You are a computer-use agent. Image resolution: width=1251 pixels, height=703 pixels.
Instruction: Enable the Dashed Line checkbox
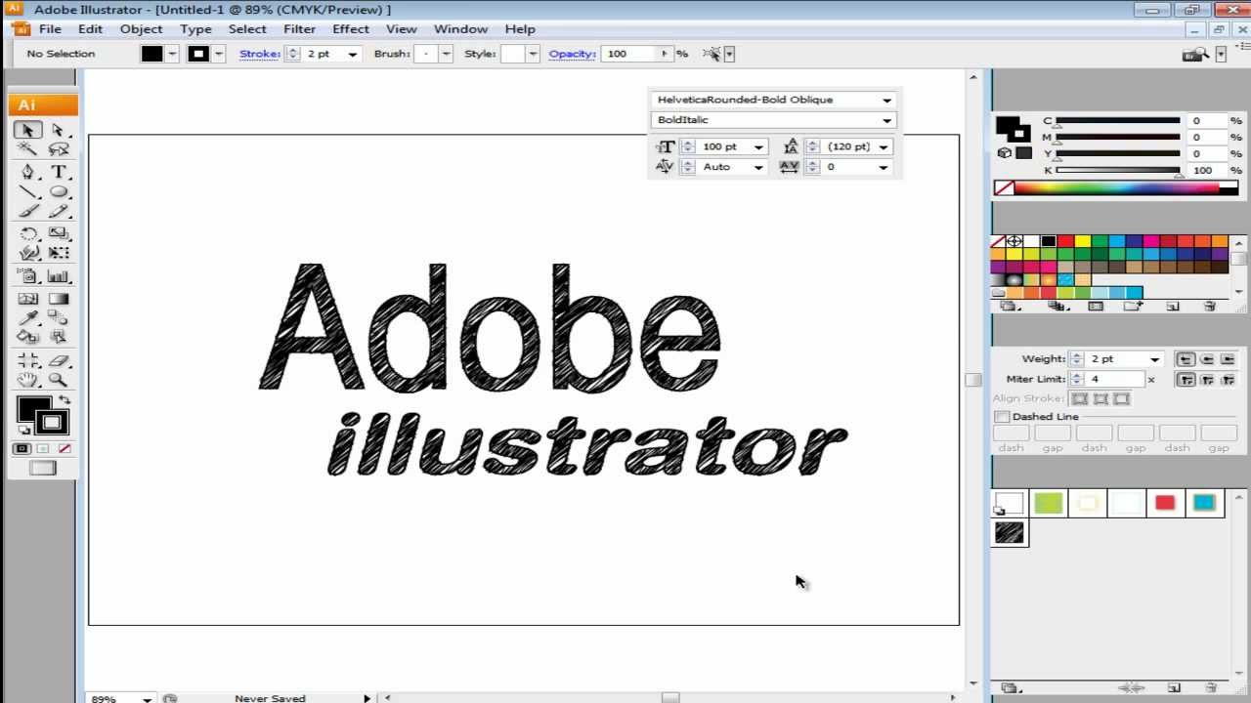[x=1002, y=416]
